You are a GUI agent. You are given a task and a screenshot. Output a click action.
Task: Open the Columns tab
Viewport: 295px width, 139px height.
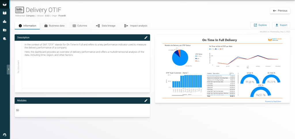(80, 26)
